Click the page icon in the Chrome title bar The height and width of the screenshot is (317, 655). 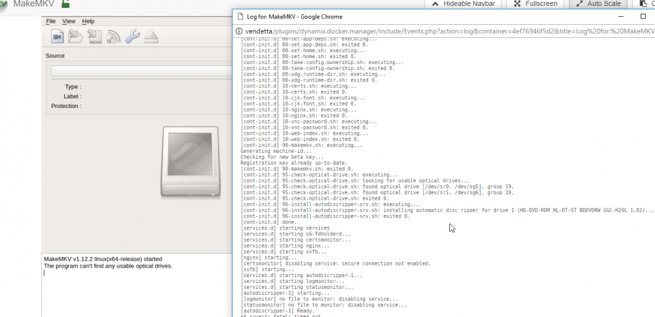240,17
